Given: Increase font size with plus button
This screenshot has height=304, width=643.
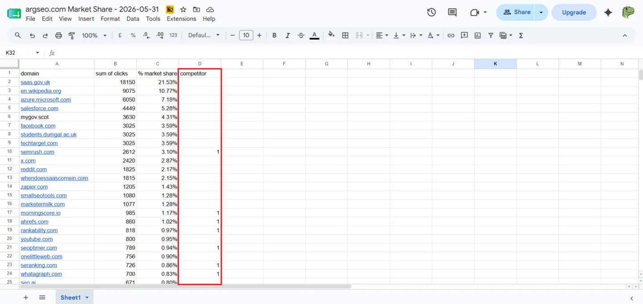Looking at the screenshot, I should (x=259, y=35).
